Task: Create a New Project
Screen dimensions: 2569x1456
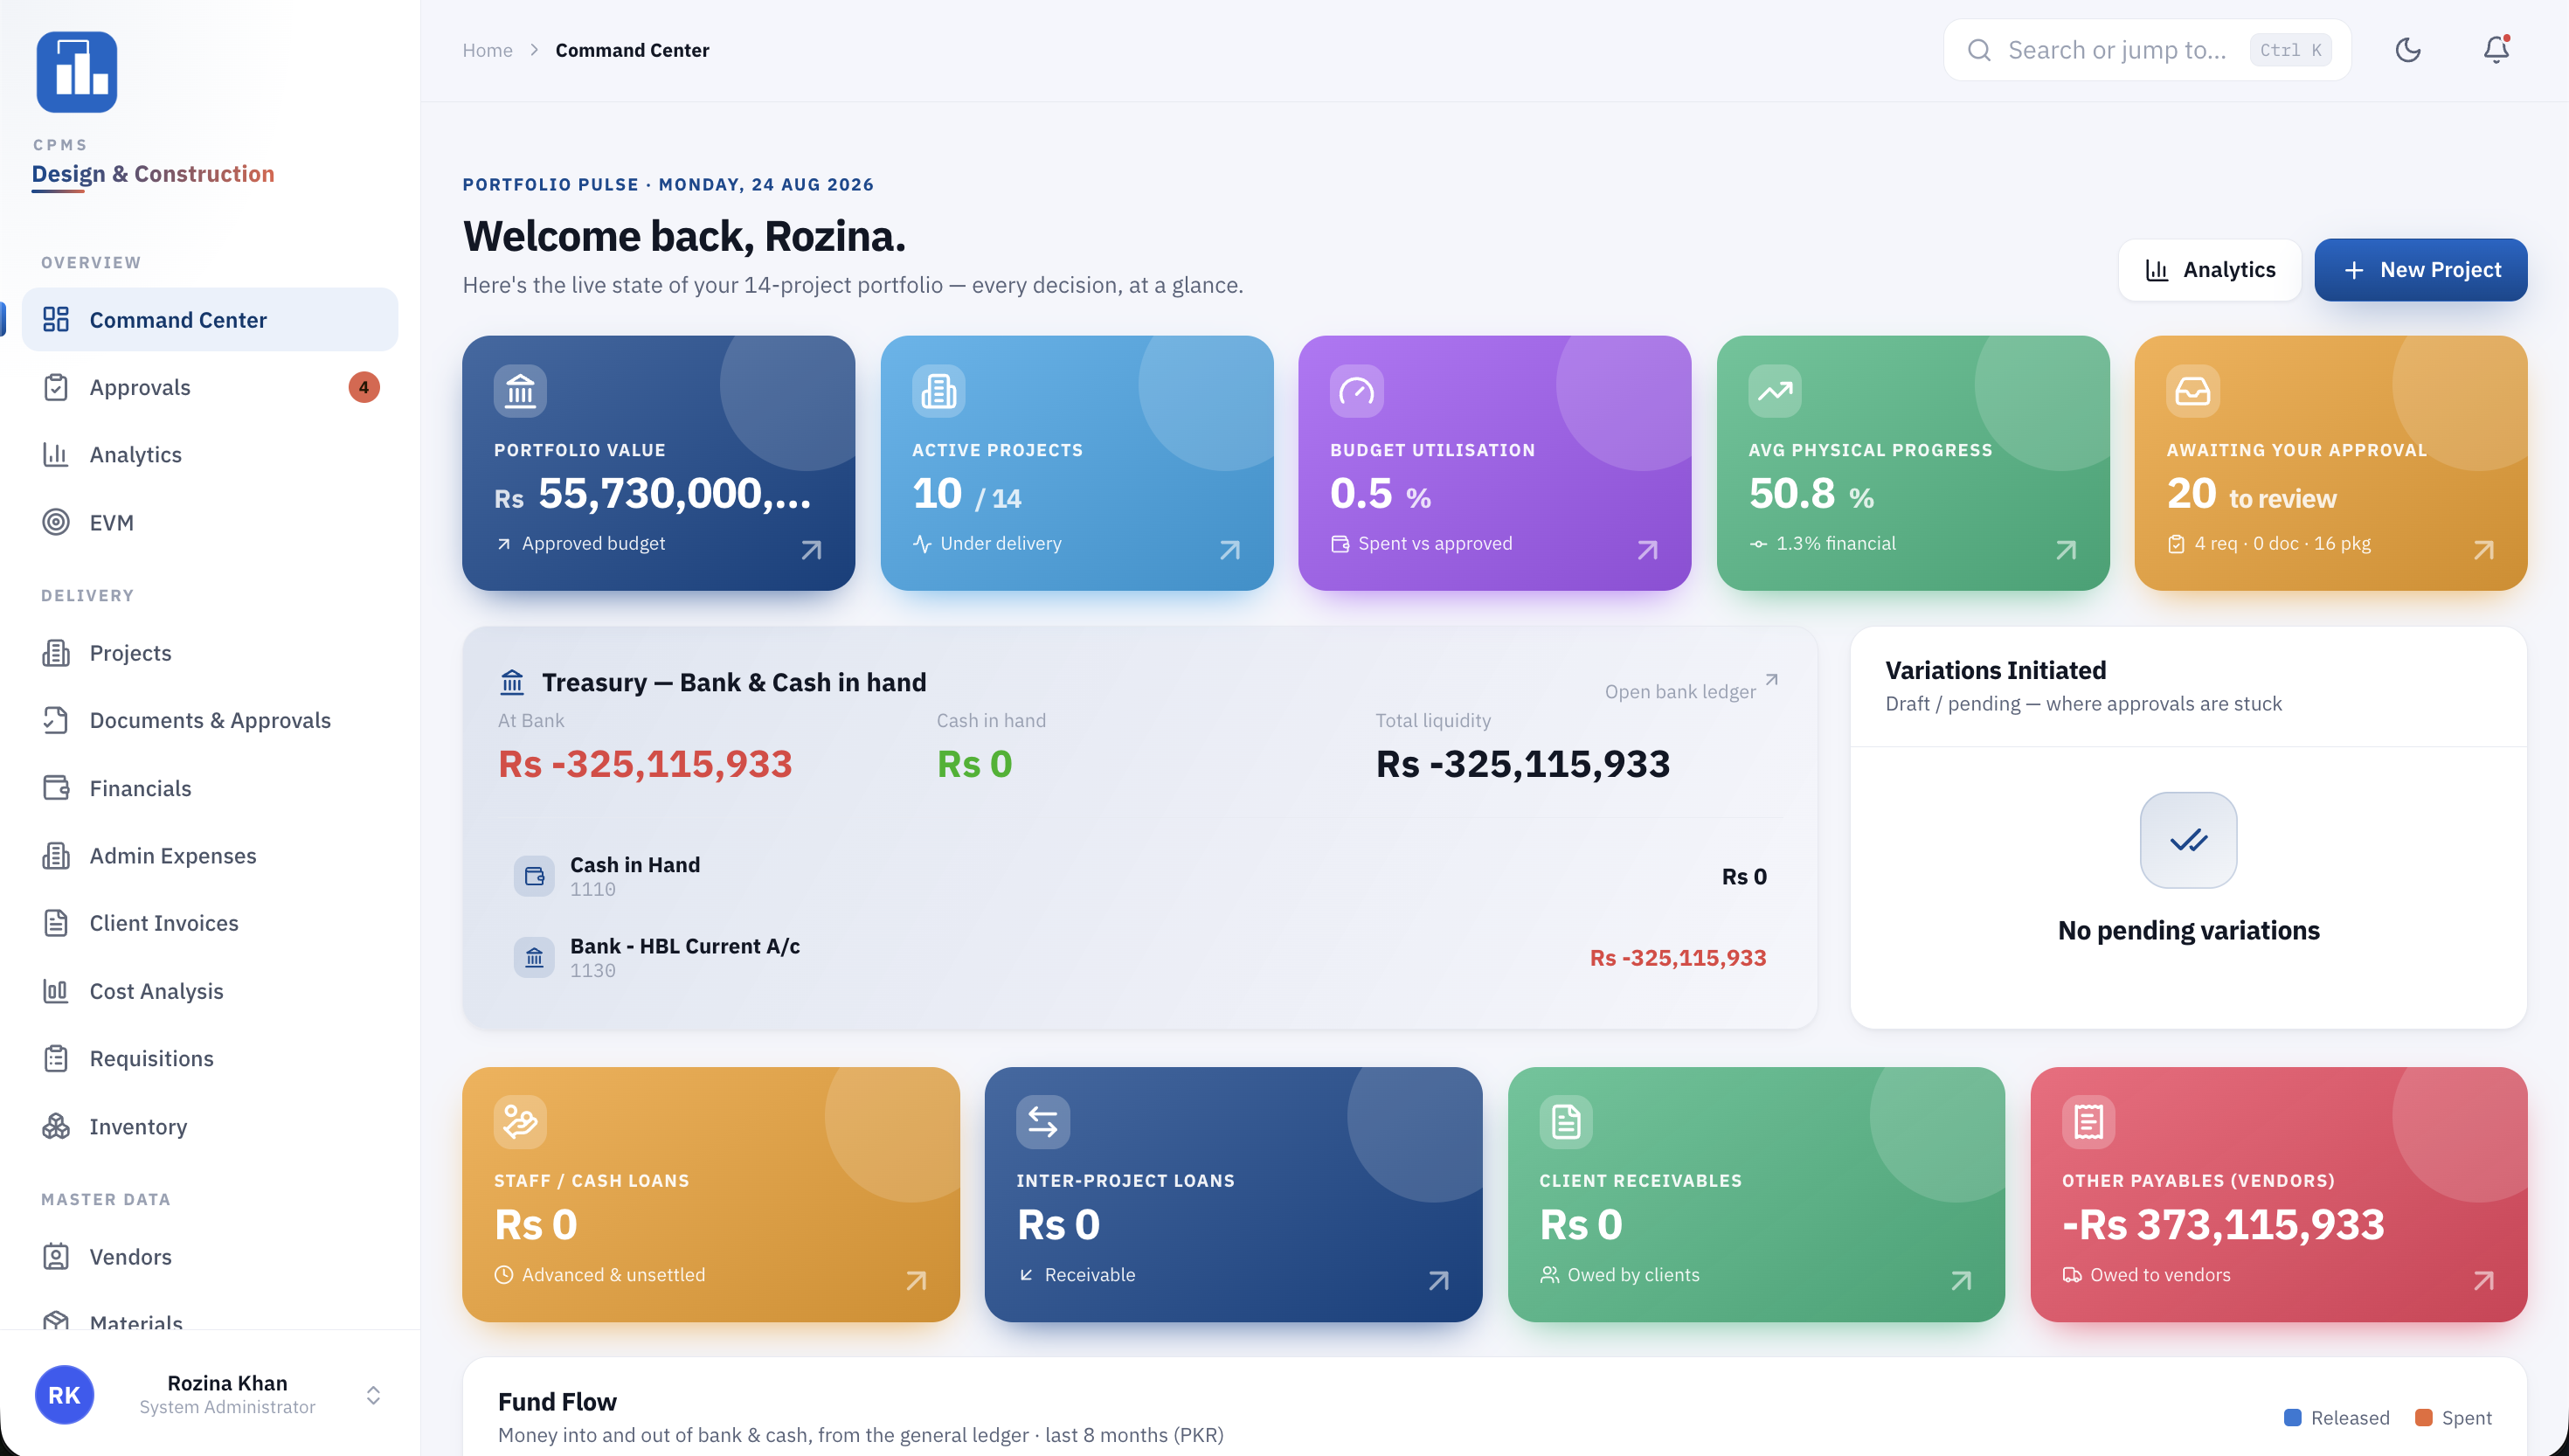Action: coord(2420,270)
